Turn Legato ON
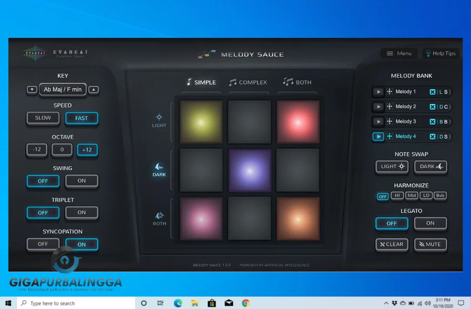This screenshot has height=309, width=471. [x=430, y=223]
